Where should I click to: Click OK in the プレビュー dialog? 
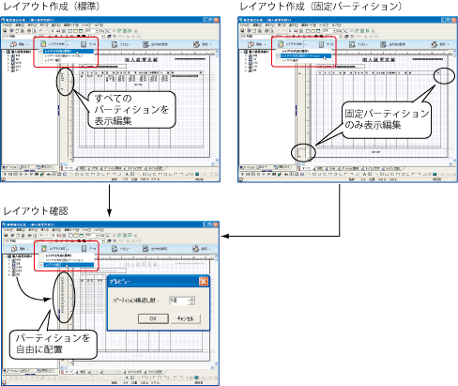pyautogui.click(x=153, y=318)
